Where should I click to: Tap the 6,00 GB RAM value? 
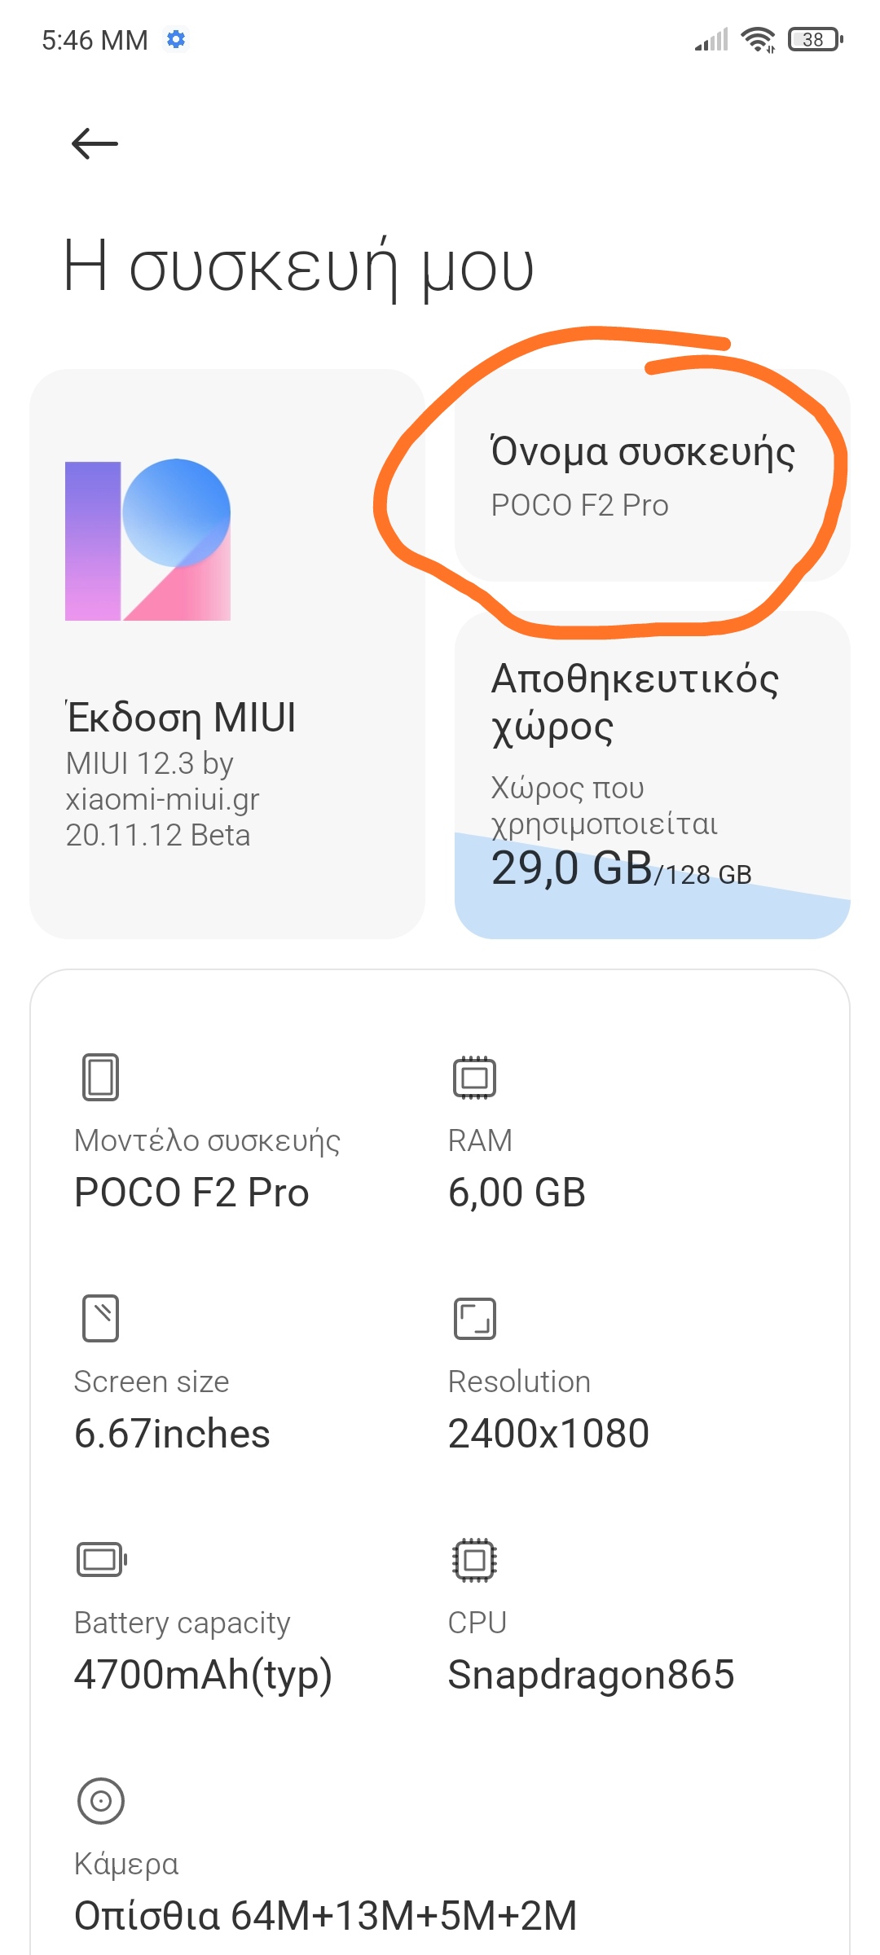[517, 1193]
